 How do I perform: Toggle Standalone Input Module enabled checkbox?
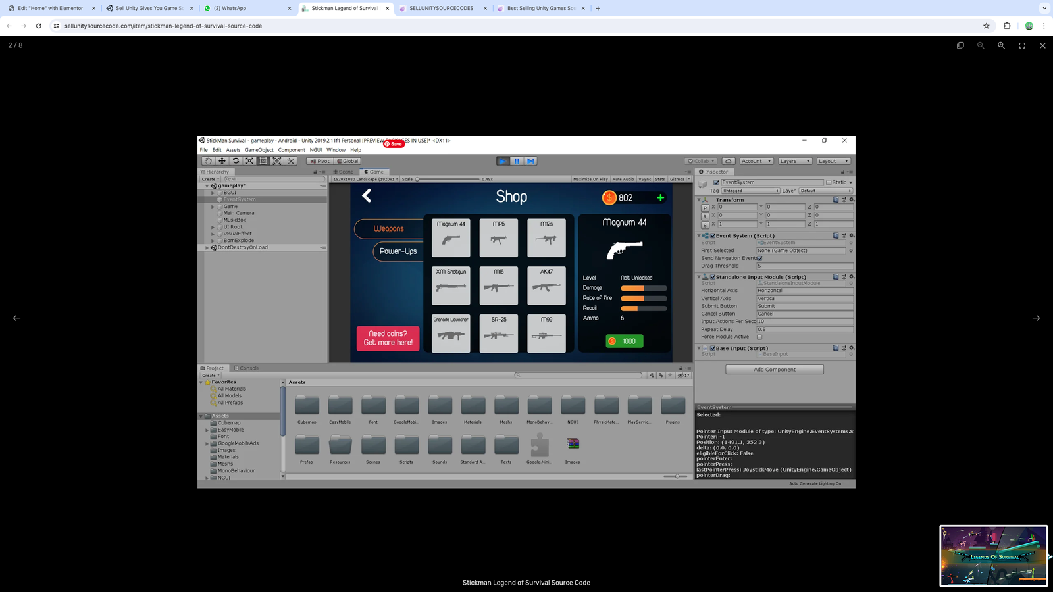coord(713,277)
